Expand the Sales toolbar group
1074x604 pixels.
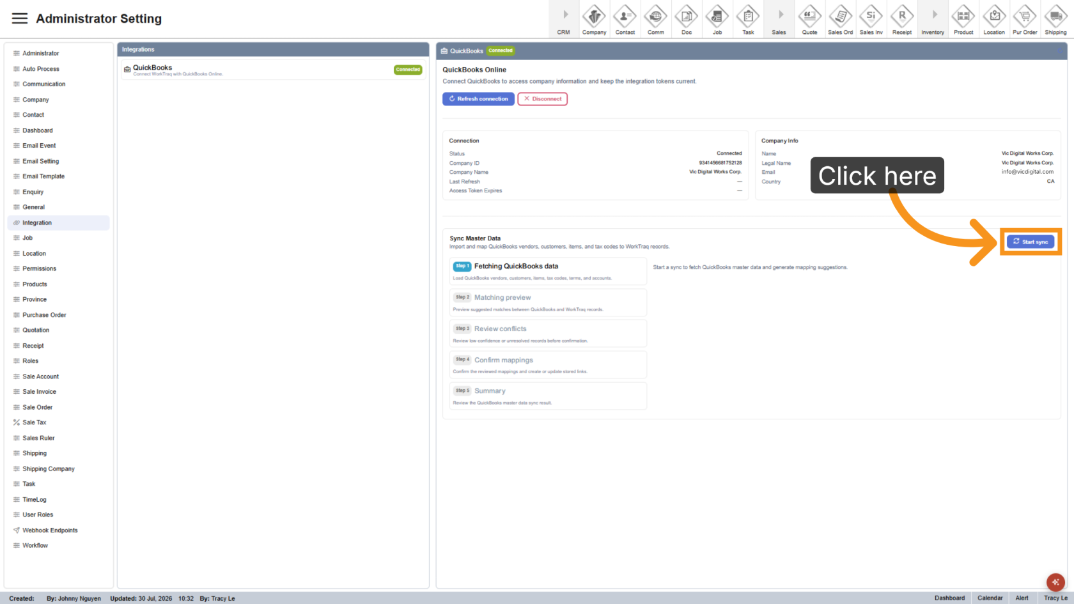tap(779, 19)
